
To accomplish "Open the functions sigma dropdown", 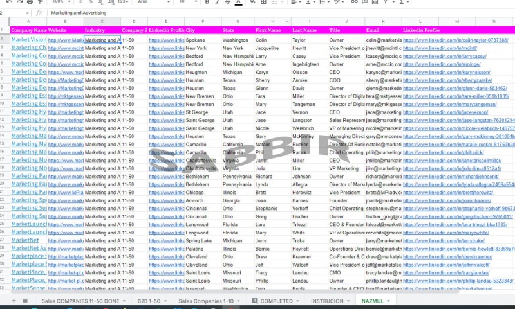I will [404, 2].
